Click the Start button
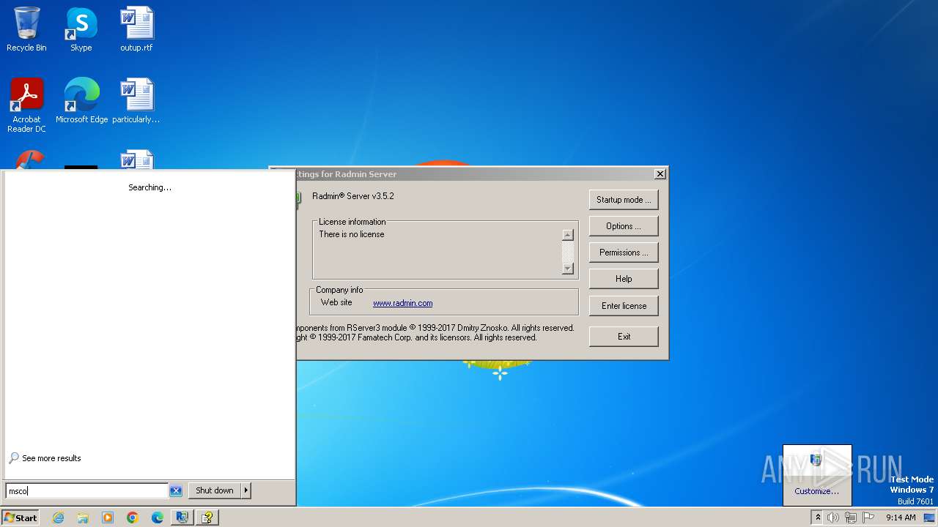 (x=21, y=517)
